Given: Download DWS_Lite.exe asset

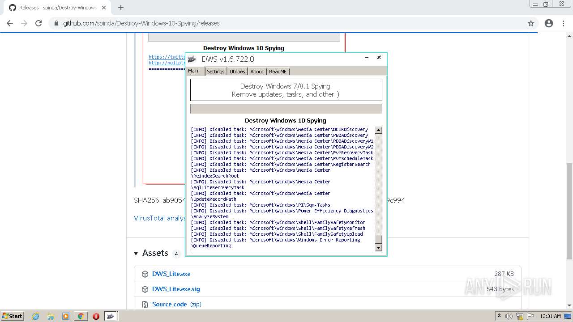Looking at the screenshot, I should 171,274.
